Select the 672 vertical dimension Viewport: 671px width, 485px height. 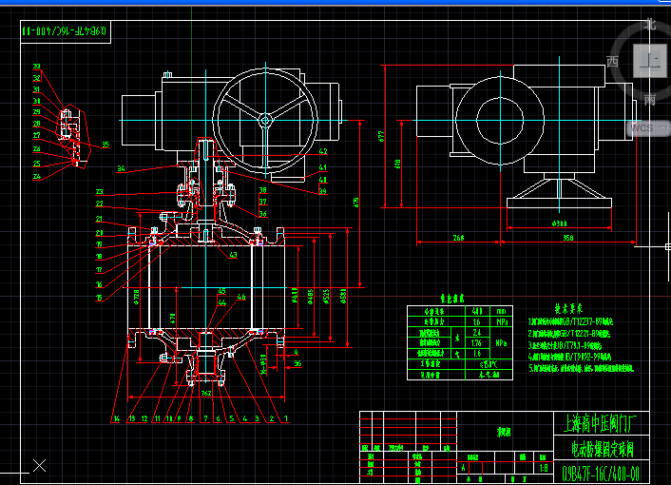pyautogui.click(x=381, y=136)
